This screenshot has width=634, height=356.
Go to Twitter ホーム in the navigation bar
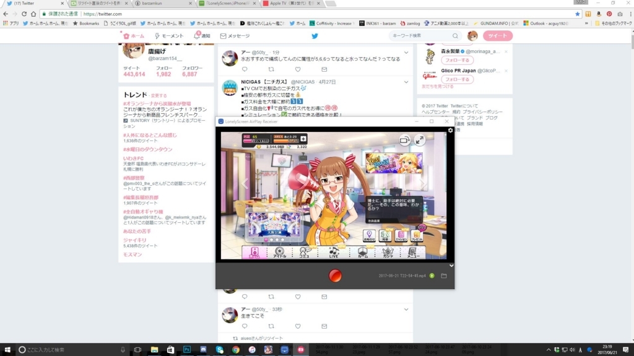pos(134,36)
